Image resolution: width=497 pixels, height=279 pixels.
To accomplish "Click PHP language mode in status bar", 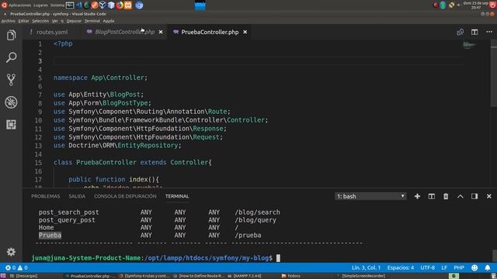I will 459,267.
